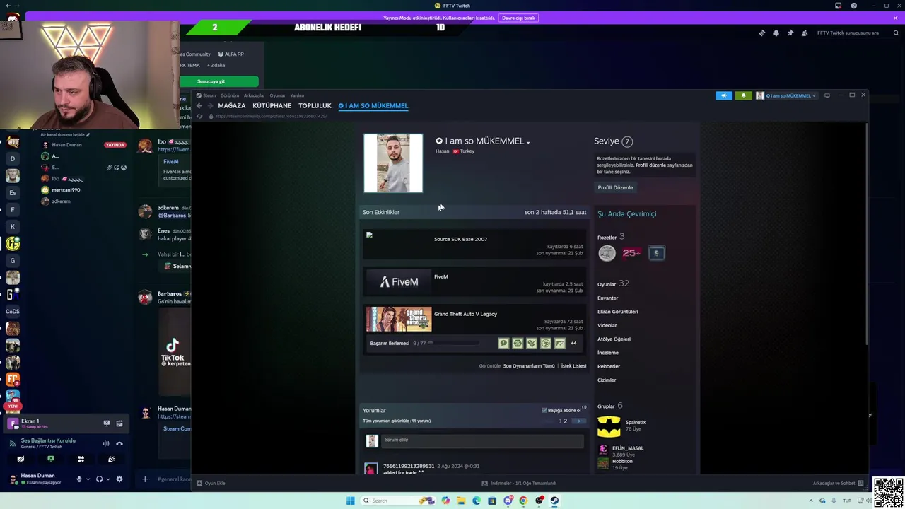Toggle Discord noise suppression waveform icon
This screenshot has height=509, width=905.
[x=107, y=443]
